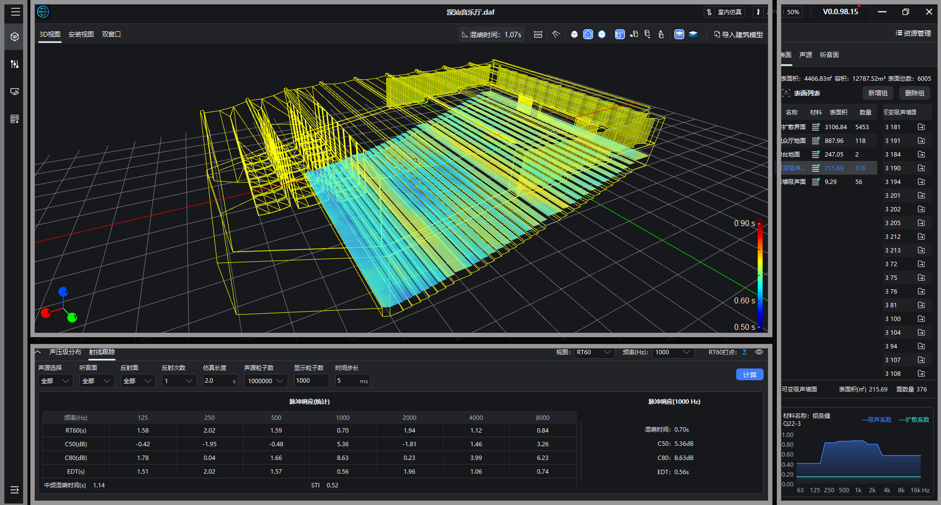The height and width of the screenshot is (505, 941).
Task: Open the mixer sliders sidebar icon
Action: [x=15, y=64]
